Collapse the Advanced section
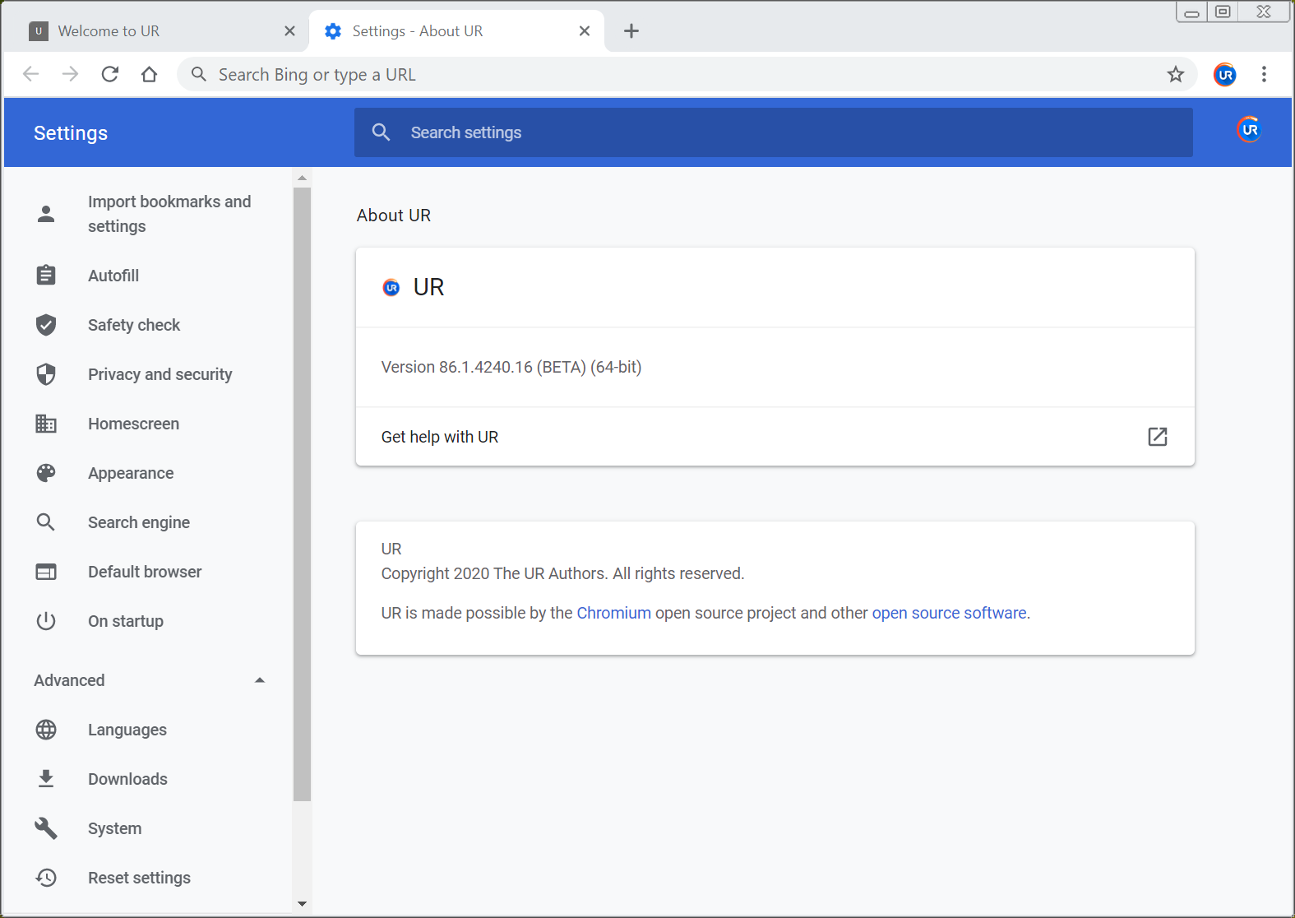 pyautogui.click(x=260, y=680)
